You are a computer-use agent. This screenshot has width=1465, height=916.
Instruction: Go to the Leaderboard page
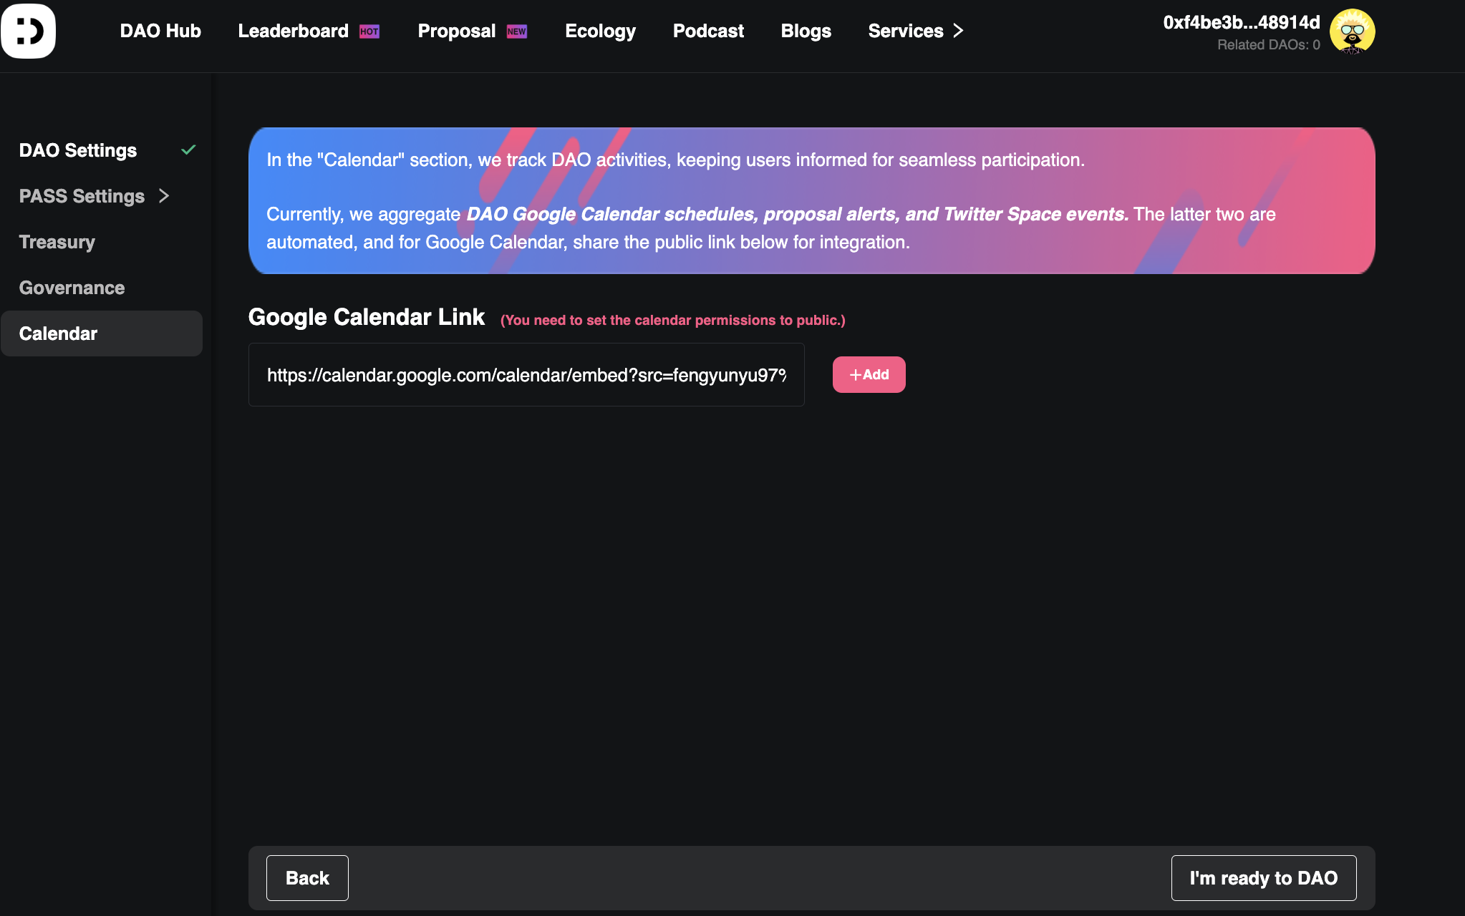point(293,31)
